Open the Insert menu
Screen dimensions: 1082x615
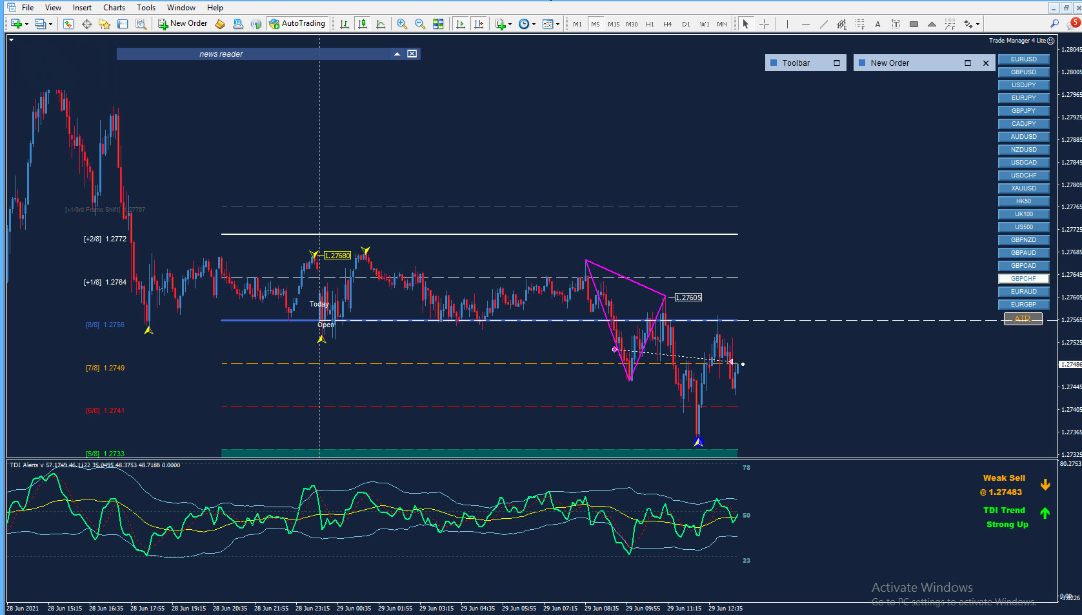[82, 8]
